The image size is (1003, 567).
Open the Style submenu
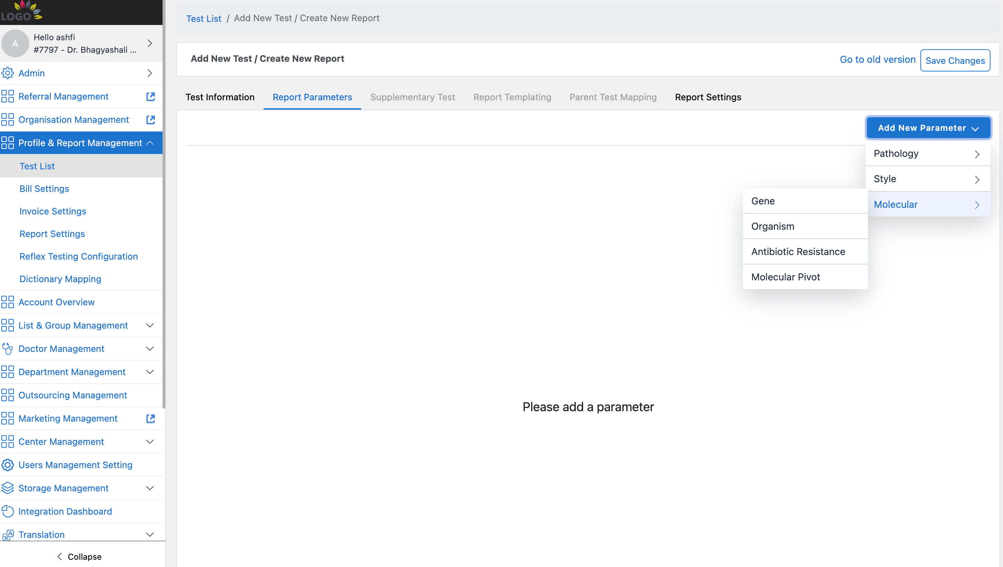(927, 179)
